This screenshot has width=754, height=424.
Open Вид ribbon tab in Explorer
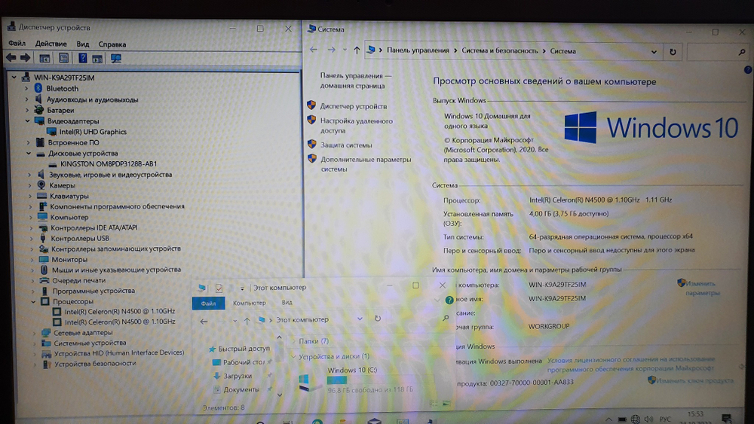pyautogui.click(x=287, y=303)
